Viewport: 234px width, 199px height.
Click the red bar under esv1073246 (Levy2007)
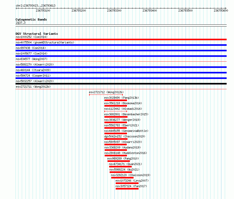click(x=127, y=183)
